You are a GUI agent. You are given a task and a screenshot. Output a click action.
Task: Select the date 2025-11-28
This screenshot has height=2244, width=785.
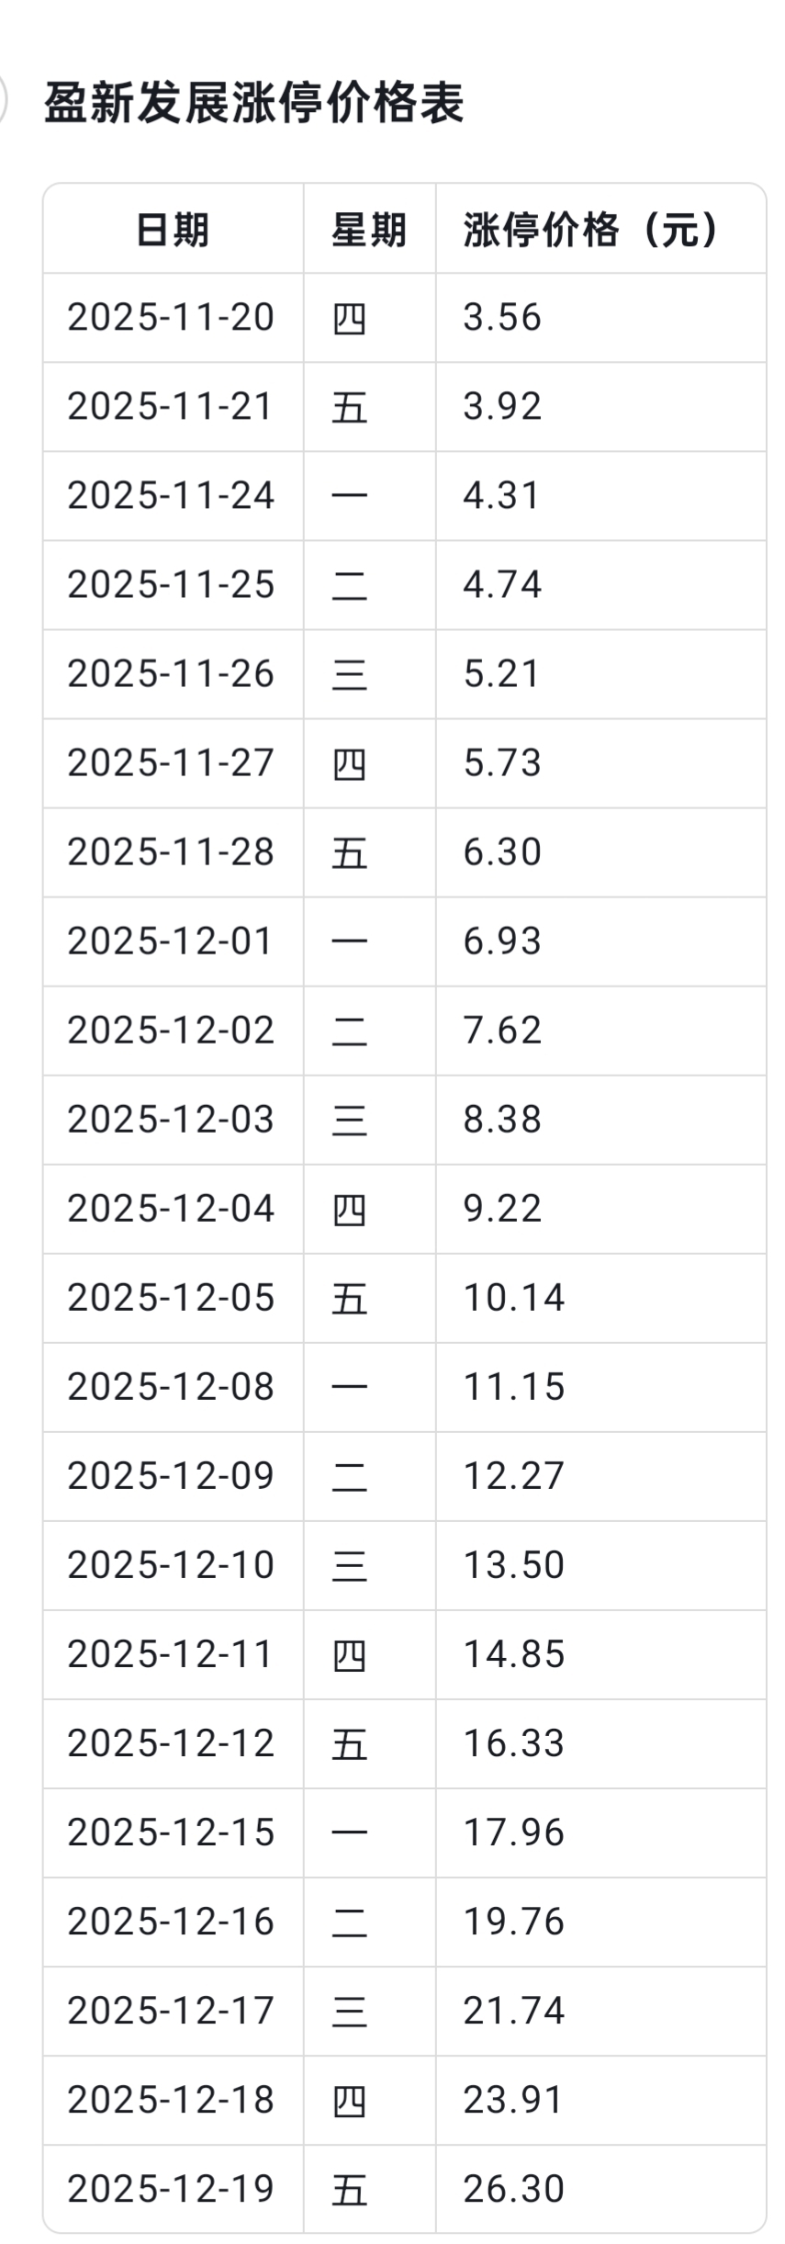tap(171, 851)
